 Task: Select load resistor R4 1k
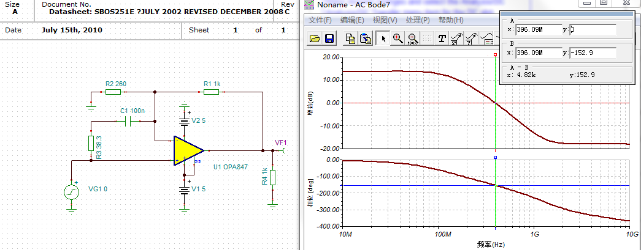point(273,177)
